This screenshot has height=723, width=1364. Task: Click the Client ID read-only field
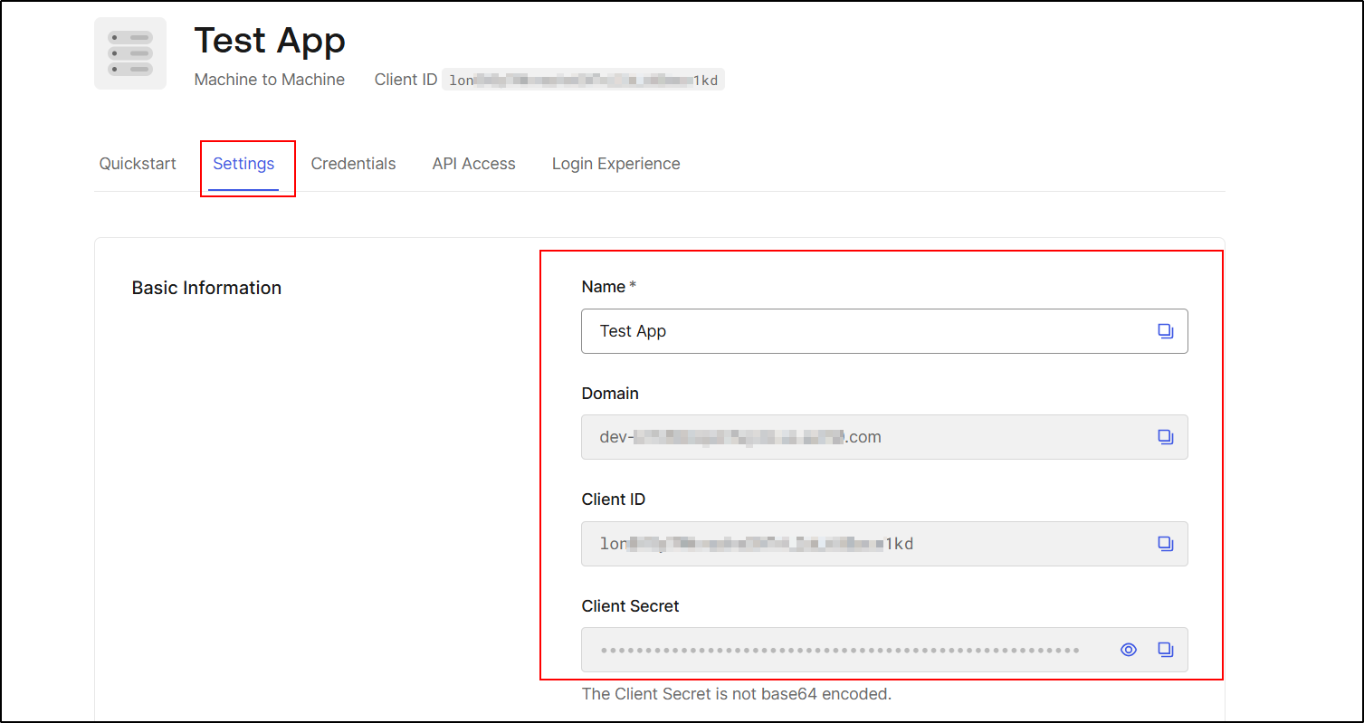884,544
